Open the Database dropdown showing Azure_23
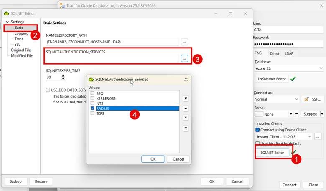Image resolution: width=326 pixels, height=191 pixels. pos(321,68)
